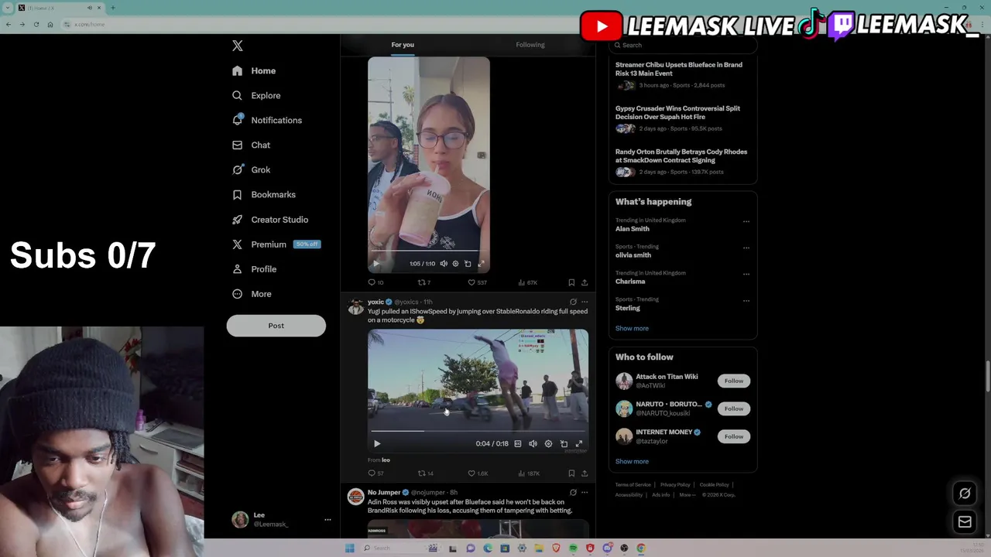Share the post with 537 likes
This screenshot has width=991, height=557.
click(585, 282)
